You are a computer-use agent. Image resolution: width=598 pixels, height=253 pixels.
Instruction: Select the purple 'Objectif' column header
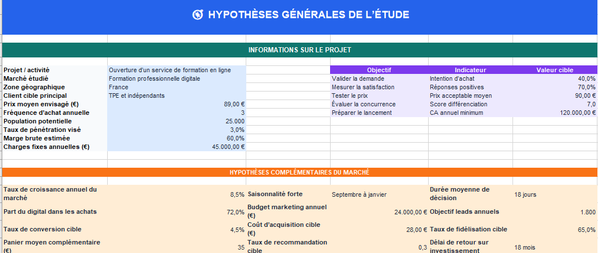[x=379, y=70]
